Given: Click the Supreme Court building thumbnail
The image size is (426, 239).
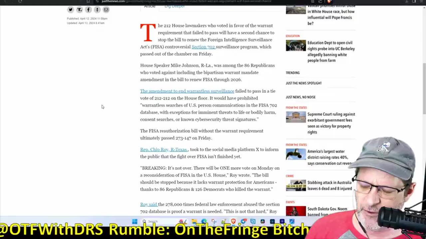Looking at the screenshot, I should 296,117.
